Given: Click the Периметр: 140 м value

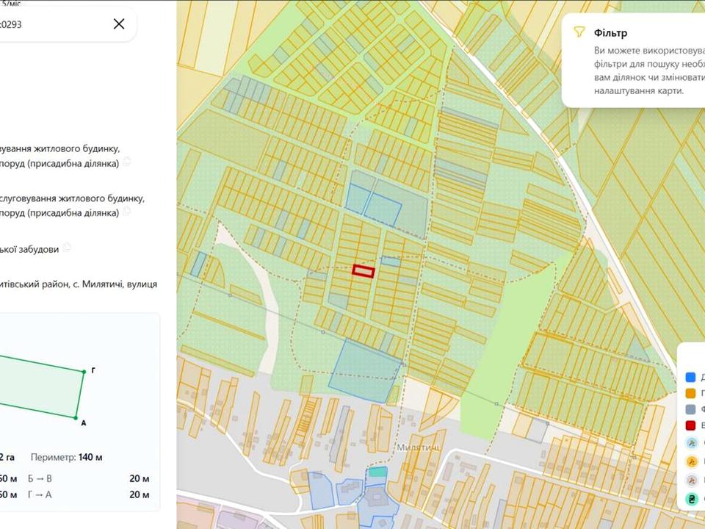Looking at the screenshot, I should click(x=67, y=458).
